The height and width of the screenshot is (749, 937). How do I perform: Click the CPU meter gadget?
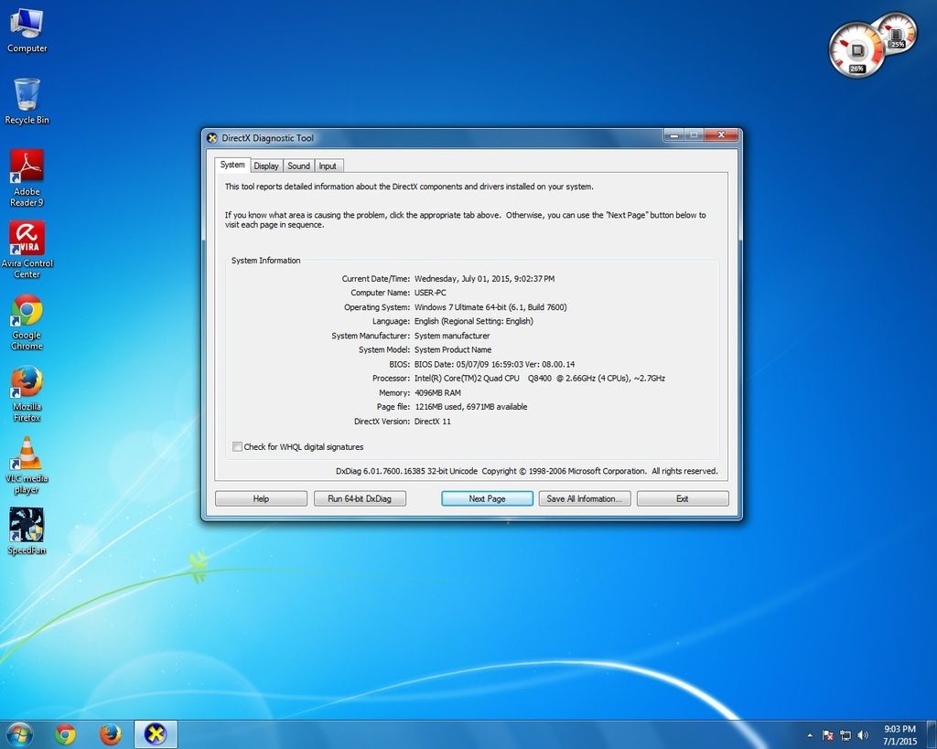coord(858,50)
